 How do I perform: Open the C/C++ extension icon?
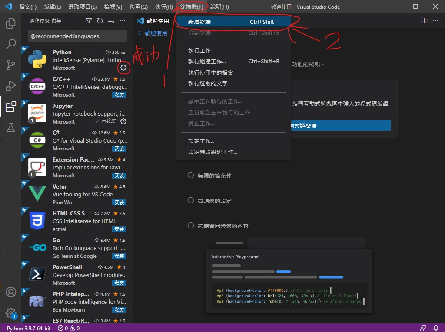point(37,86)
